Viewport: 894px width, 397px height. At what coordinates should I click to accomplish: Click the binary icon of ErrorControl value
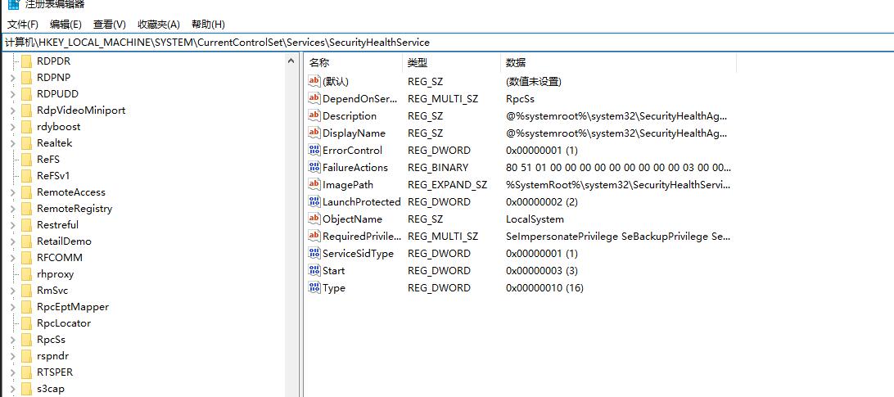pyautogui.click(x=314, y=150)
